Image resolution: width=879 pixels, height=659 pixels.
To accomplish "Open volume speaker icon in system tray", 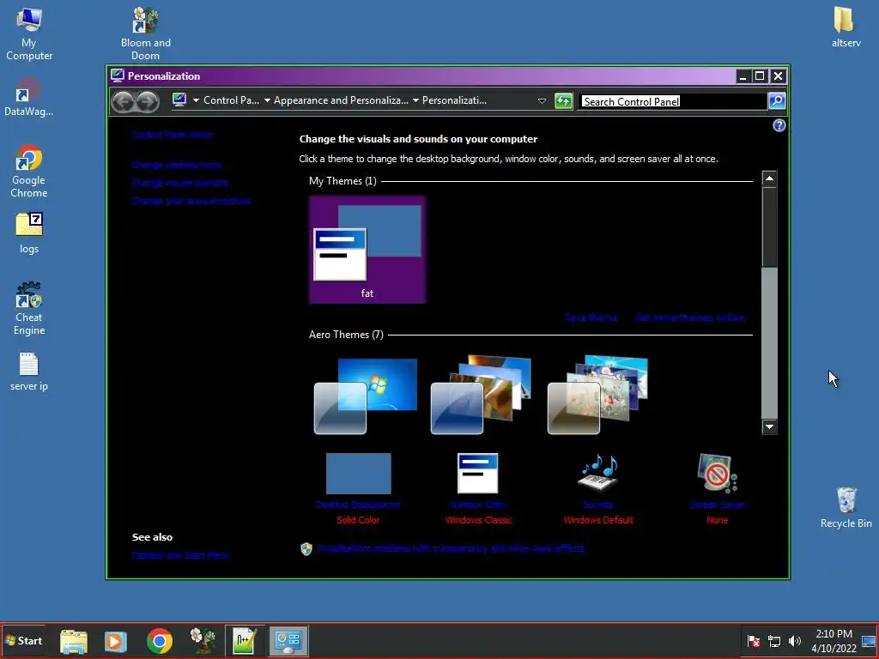I will [x=794, y=641].
